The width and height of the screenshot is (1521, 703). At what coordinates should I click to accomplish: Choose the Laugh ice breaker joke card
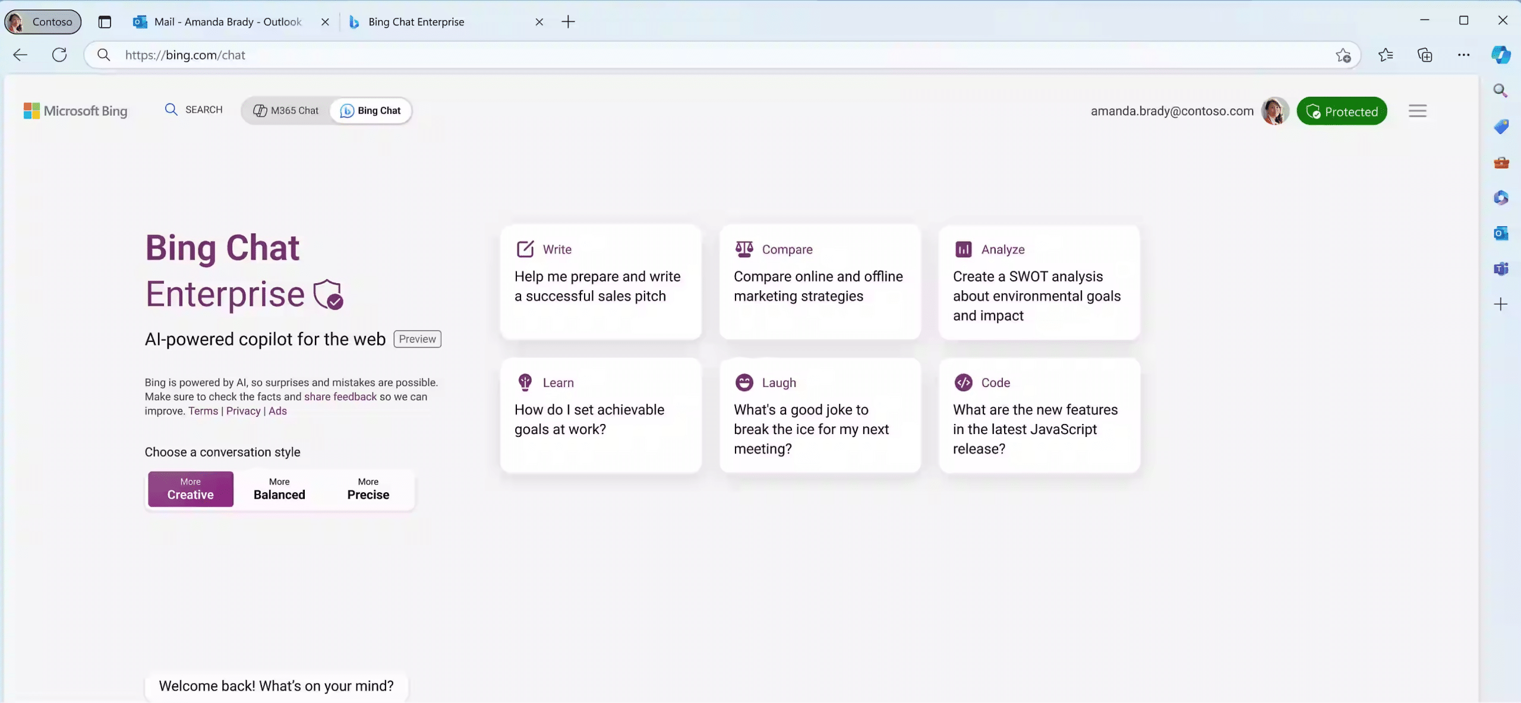820,416
